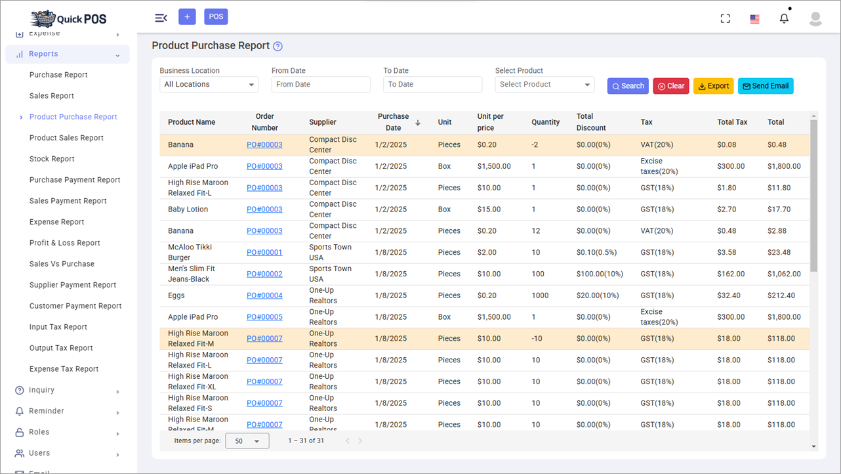Viewport: 841px width, 474px height.
Task: Toggle fullscreen mode with the expand icon
Action: [725, 18]
